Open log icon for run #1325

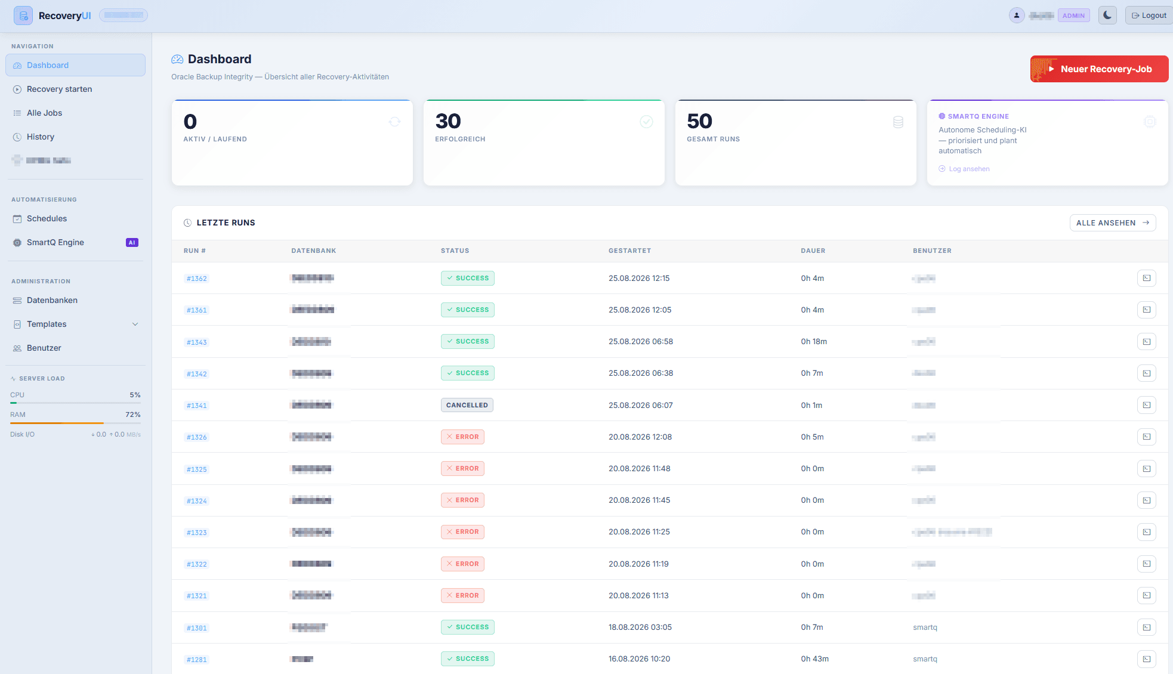[1146, 469]
